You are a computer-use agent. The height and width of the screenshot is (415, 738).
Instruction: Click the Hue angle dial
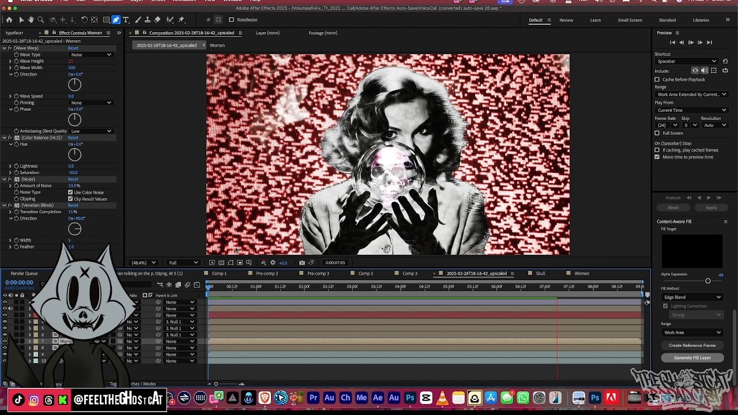pos(74,154)
